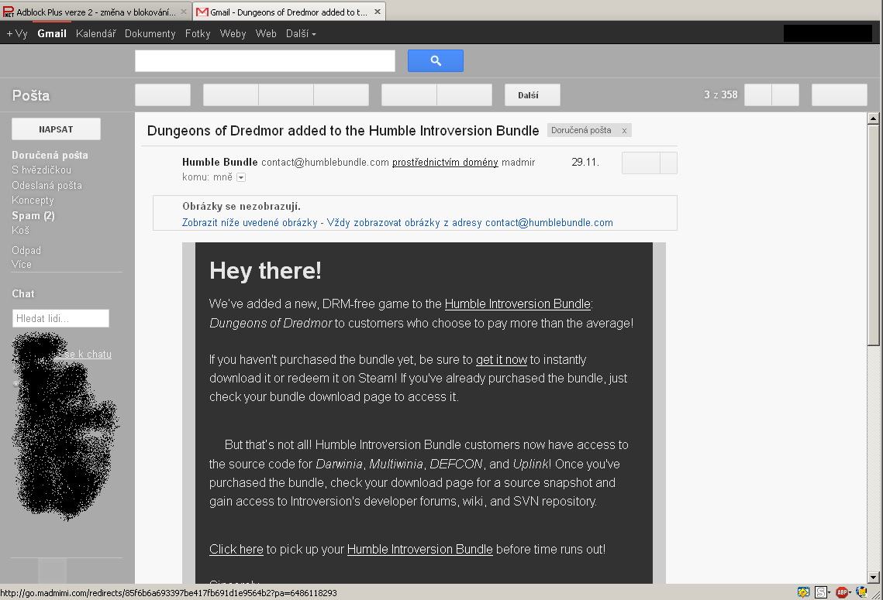Click sender name Humble Bundle
This screenshot has width=883, height=600.
pyautogui.click(x=219, y=163)
